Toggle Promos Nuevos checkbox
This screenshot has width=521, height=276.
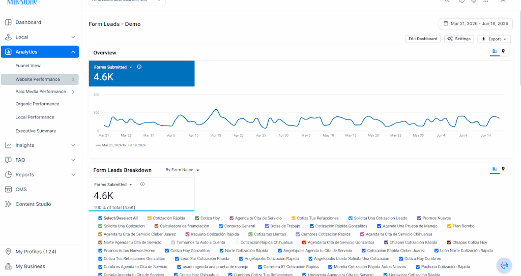419,218
